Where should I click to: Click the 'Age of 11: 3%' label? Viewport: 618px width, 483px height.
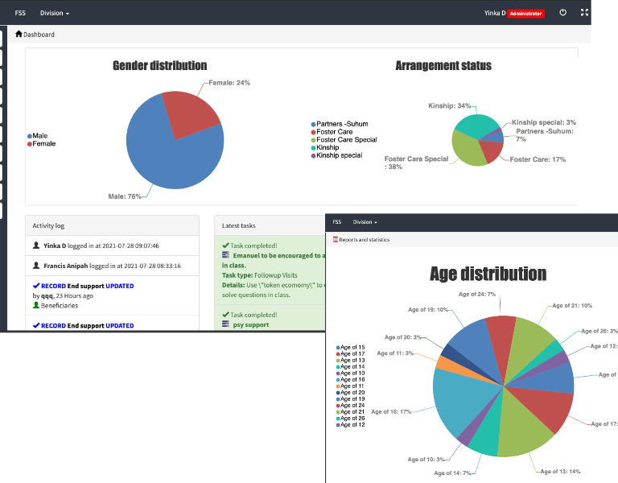395,353
